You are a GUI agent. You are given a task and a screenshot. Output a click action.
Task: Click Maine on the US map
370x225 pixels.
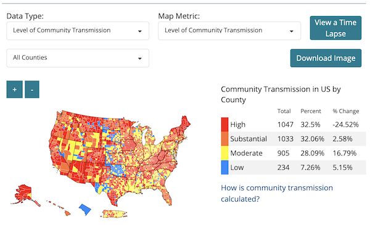pos(185,124)
